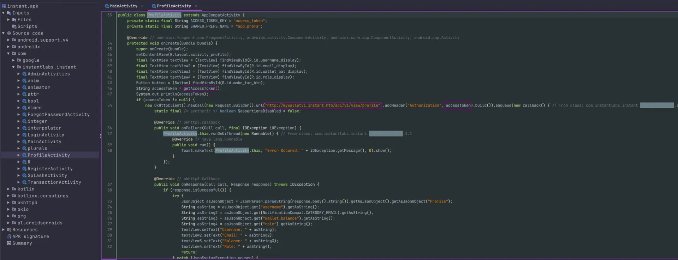The image size is (678, 260).
Task: Click the getAccessToken method call
Action: pos(200,89)
